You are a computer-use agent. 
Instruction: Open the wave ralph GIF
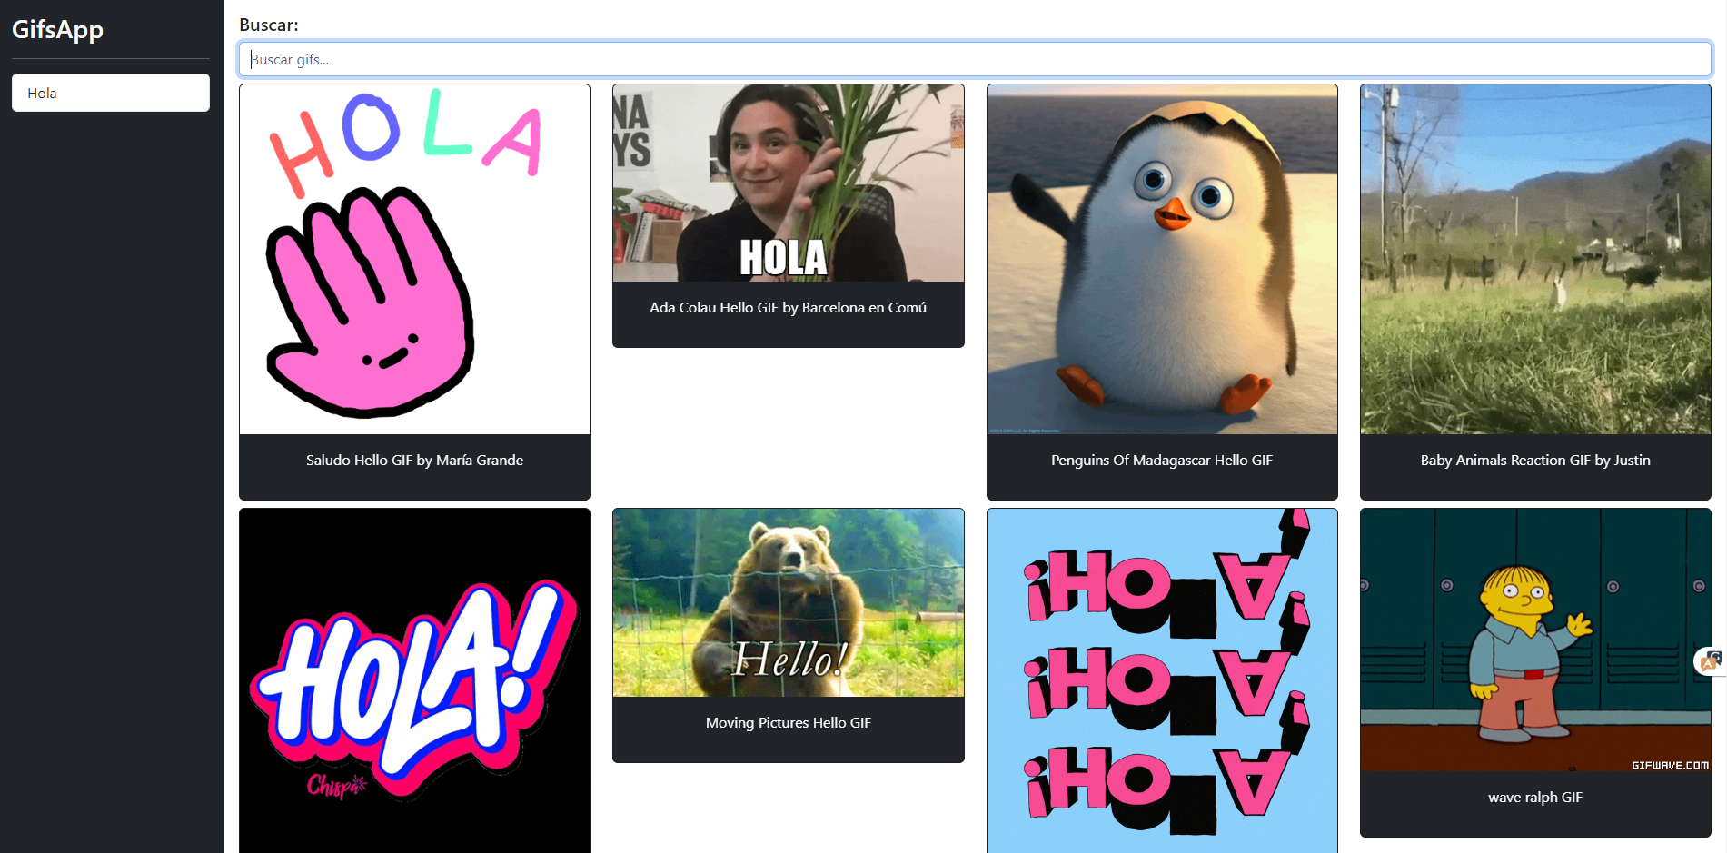1534,638
